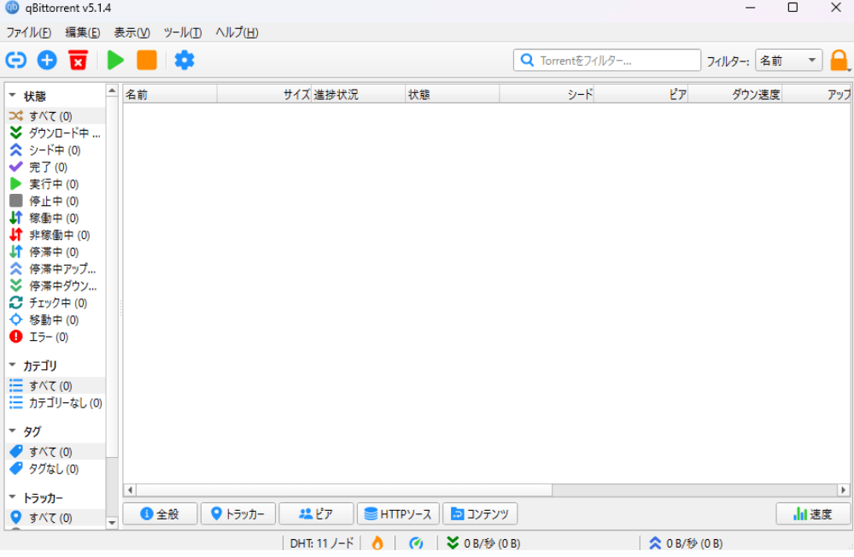Image resolution: width=854 pixels, height=557 pixels.
Task: Click the flame icon in status bar
Action: (x=377, y=543)
